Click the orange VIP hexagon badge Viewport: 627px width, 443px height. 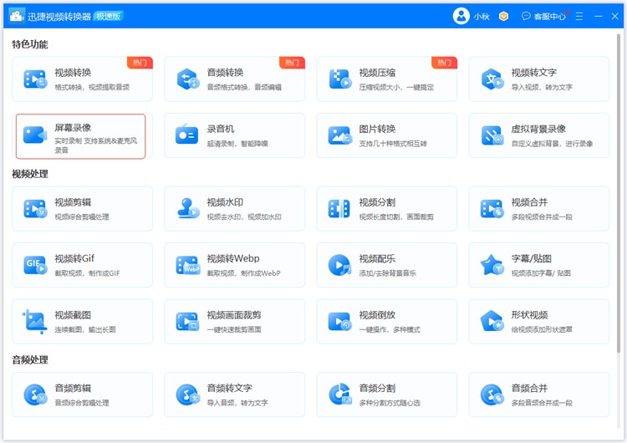pyautogui.click(x=503, y=16)
